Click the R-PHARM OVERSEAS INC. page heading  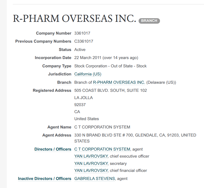pos(75,19)
